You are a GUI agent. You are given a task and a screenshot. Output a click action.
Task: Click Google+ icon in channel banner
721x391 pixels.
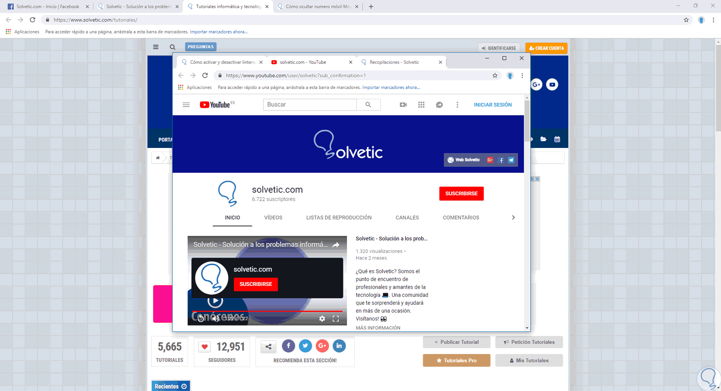pyautogui.click(x=490, y=160)
